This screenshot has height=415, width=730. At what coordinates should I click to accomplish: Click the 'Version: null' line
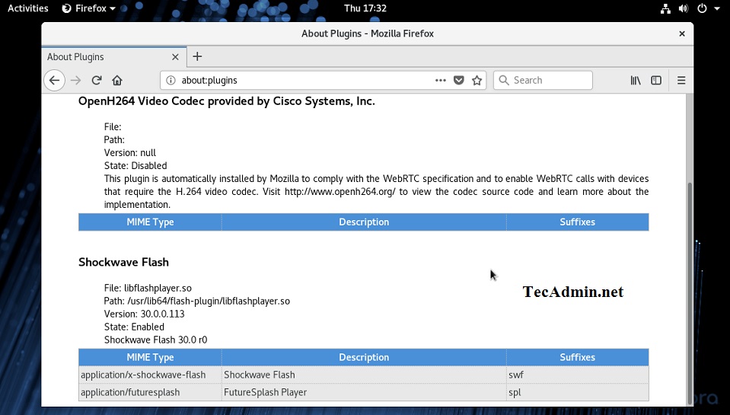(x=130, y=153)
